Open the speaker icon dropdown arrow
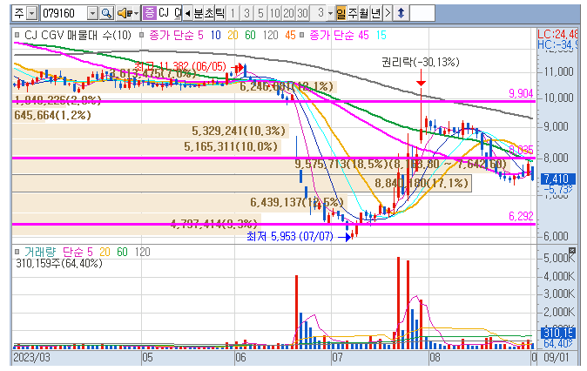Image resolution: width=587 pixels, height=371 pixels. 136,13
